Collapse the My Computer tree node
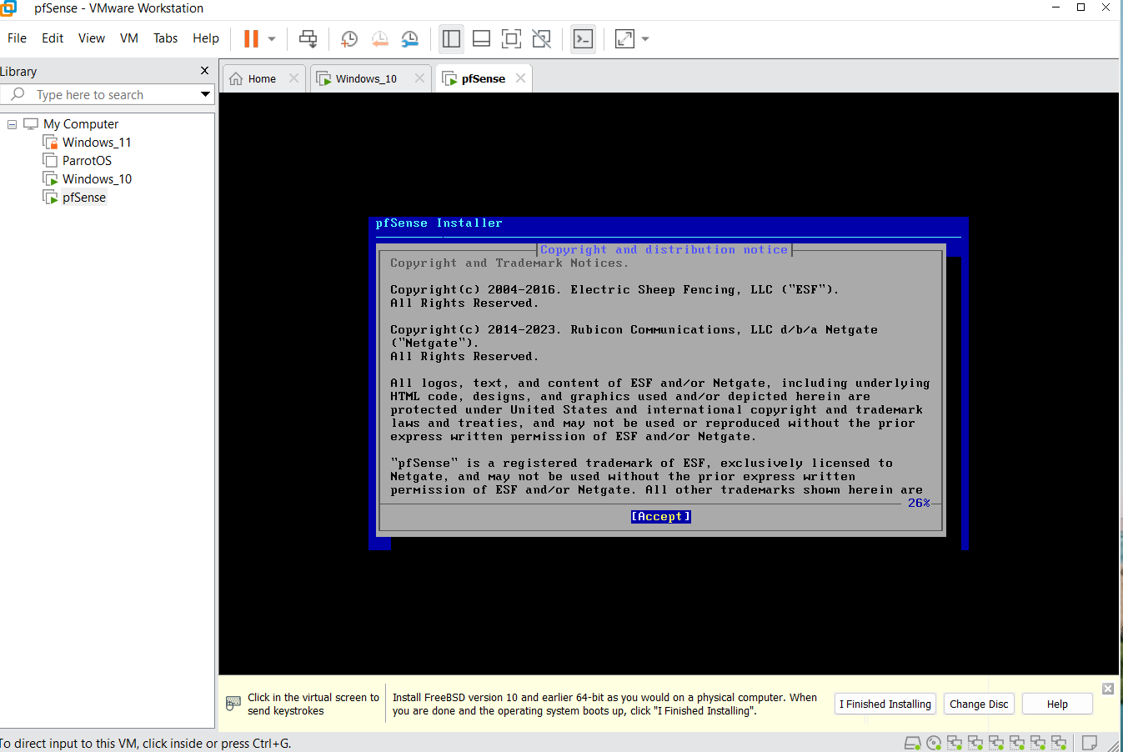The image size is (1123, 752). (x=13, y=124)
